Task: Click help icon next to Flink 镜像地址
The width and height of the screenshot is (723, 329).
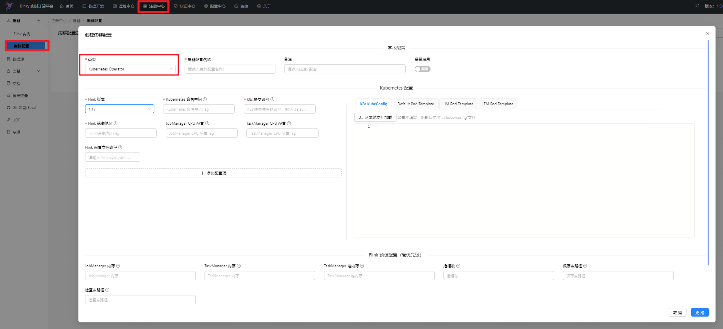Action: (x=116, y=123)
